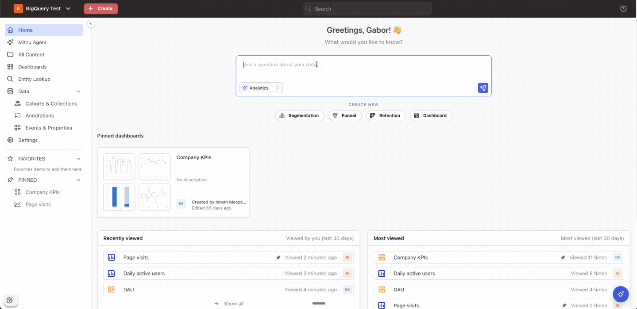Click the Entity Lookup magnifier icon
The width and height of the screenshot is (637, 309).
(x=10, y=79)
